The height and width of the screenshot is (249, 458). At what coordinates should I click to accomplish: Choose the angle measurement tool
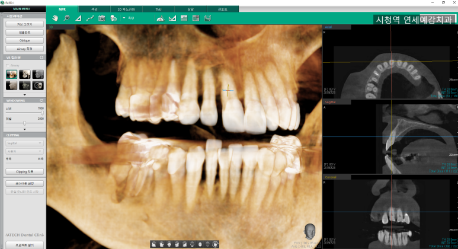click(x=78, y=18)
